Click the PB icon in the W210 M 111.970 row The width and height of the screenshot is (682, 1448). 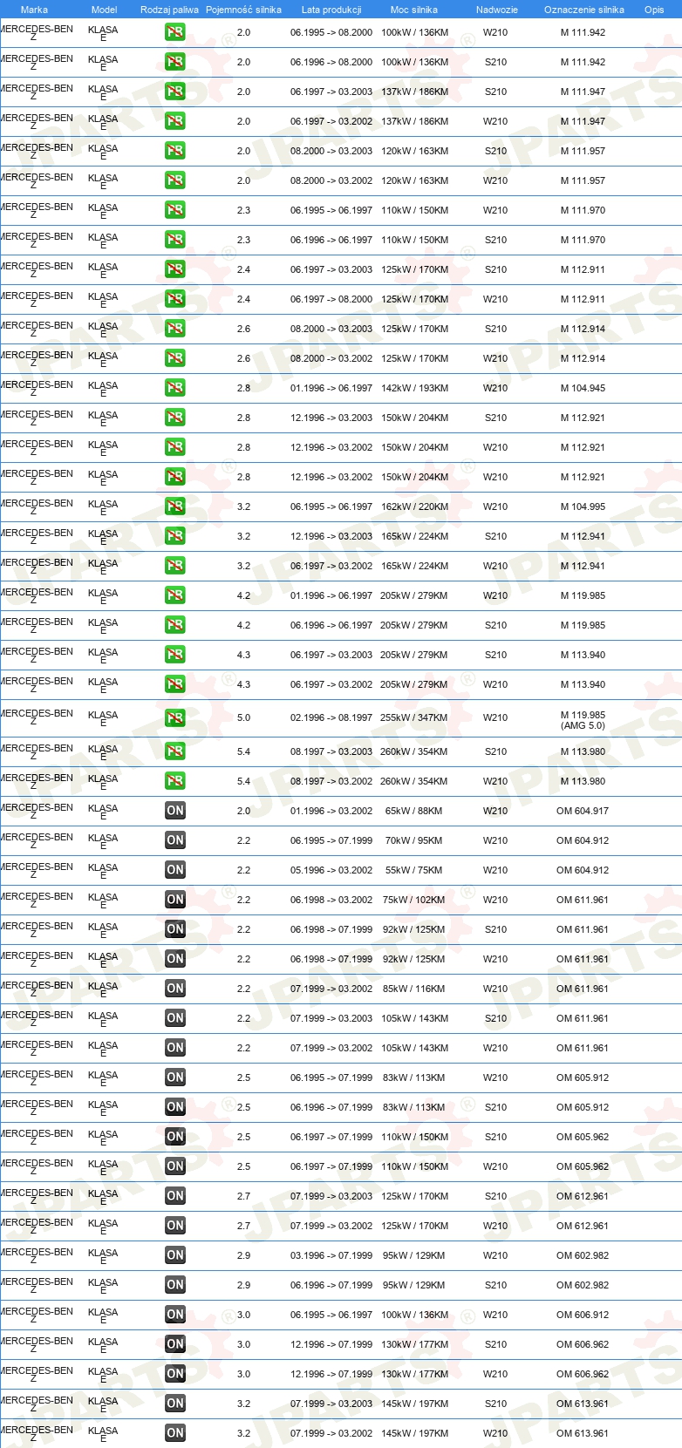(x=175, y=210)
